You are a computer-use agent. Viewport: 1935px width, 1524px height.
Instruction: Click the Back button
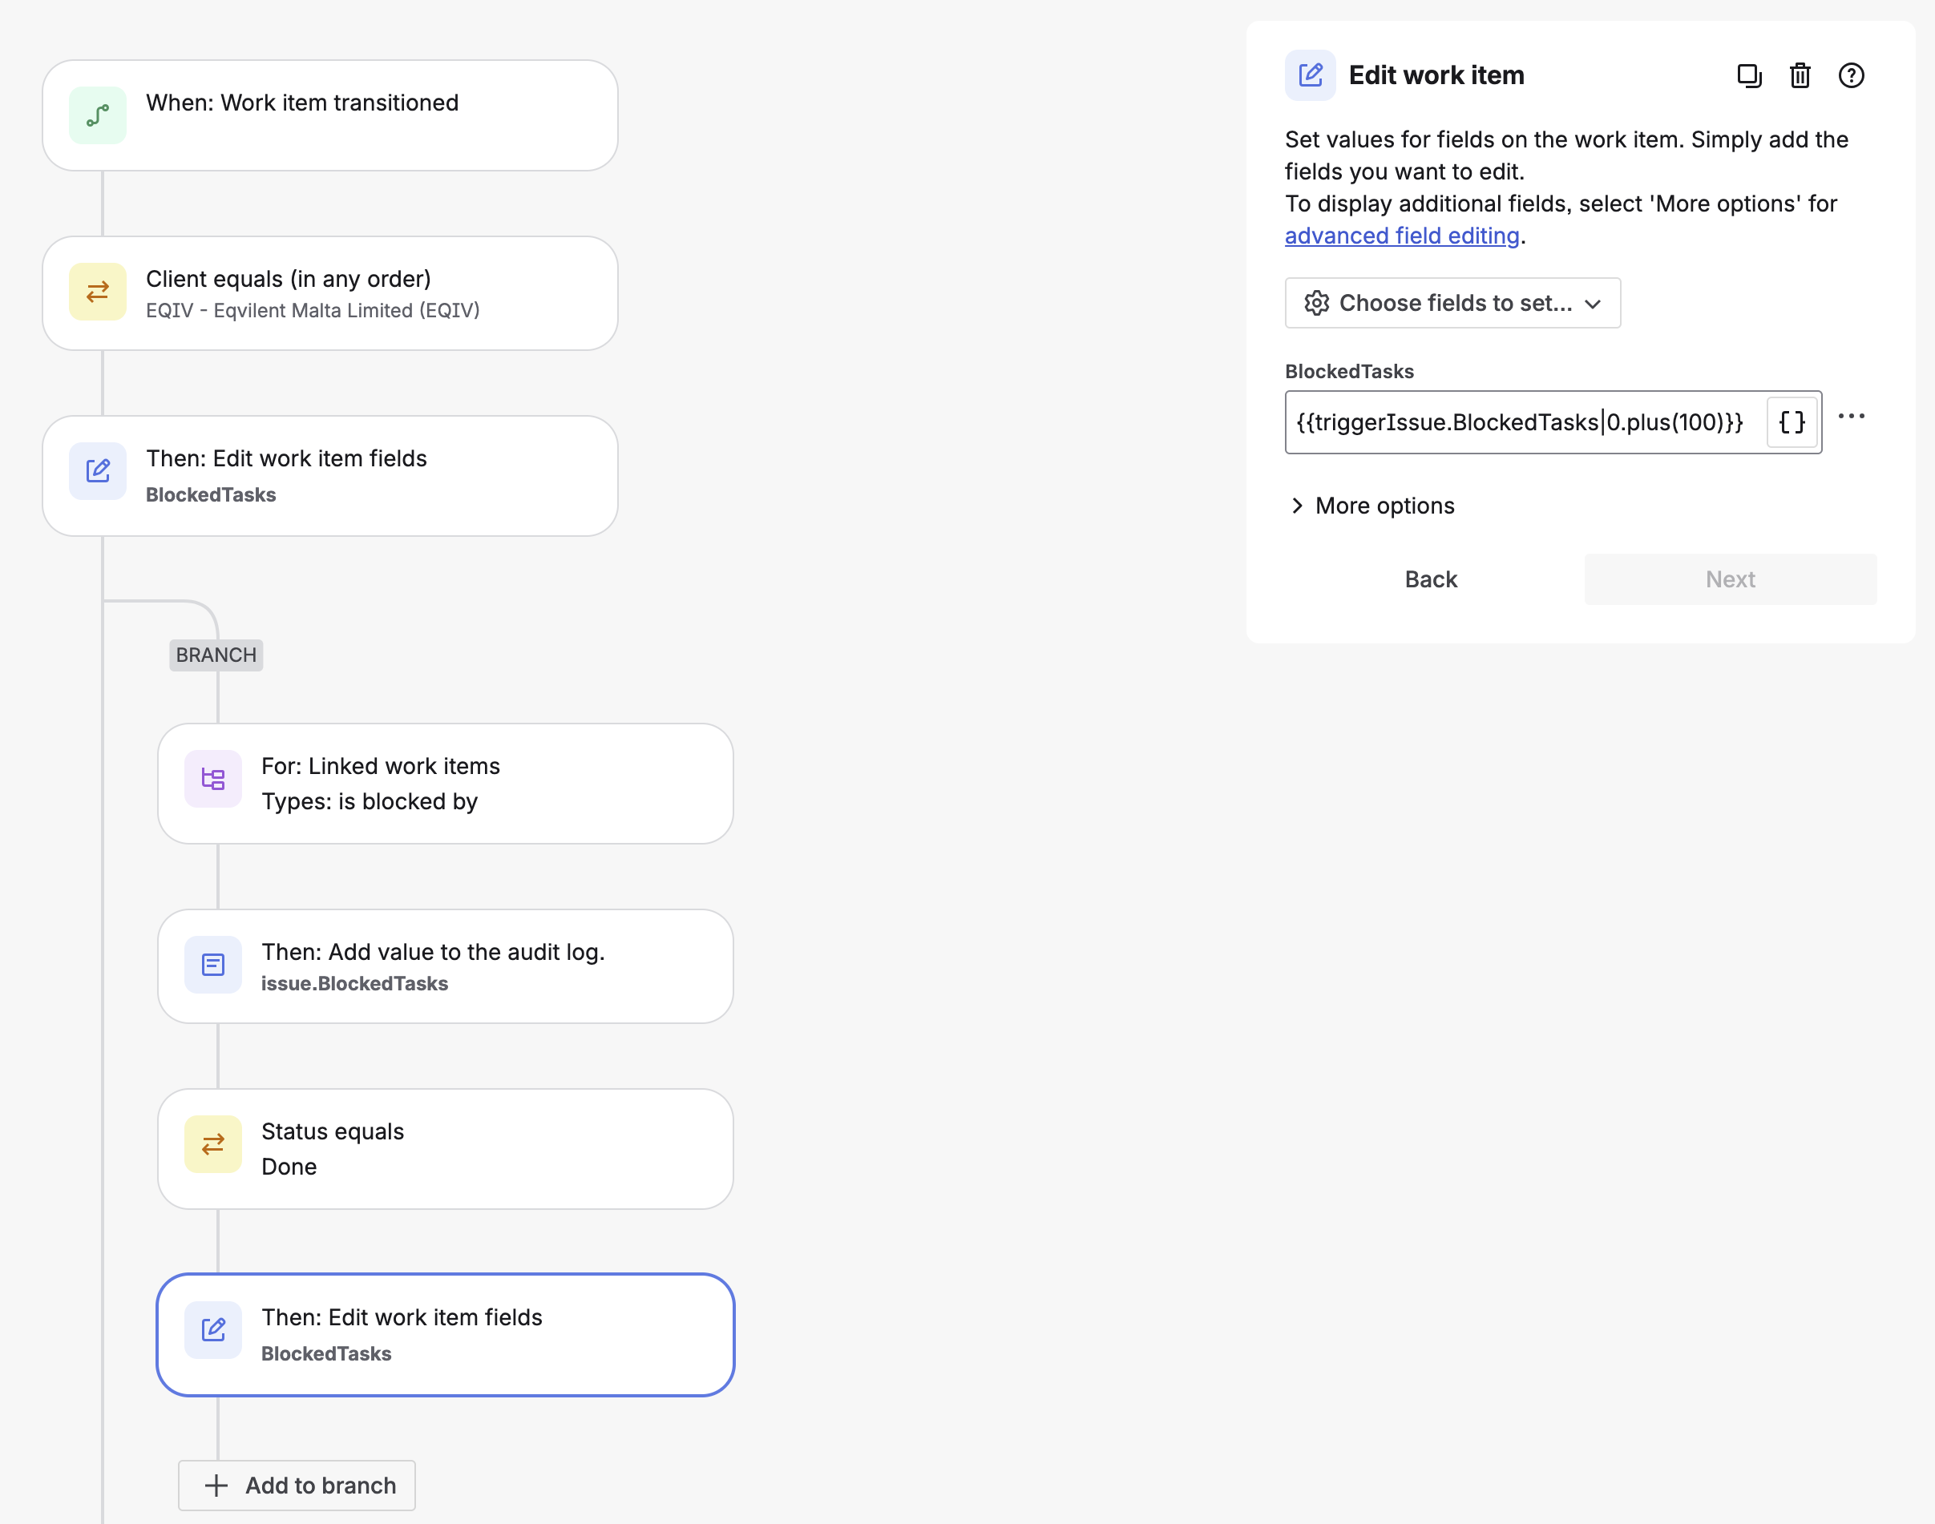(1431, 579)
